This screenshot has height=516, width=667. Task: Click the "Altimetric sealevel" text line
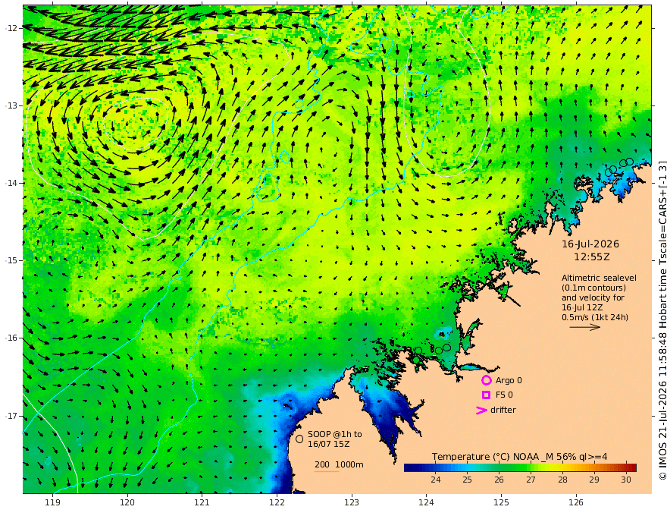coord(599,278)
